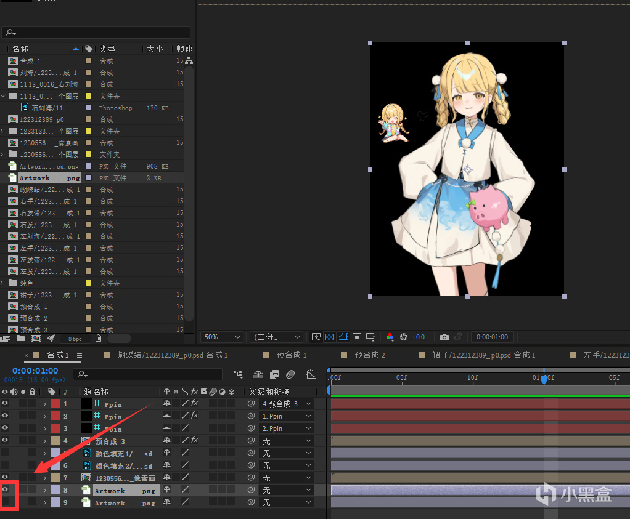Click the project panel search field
The width and height of the screenshot is (630, 519).
96,32
